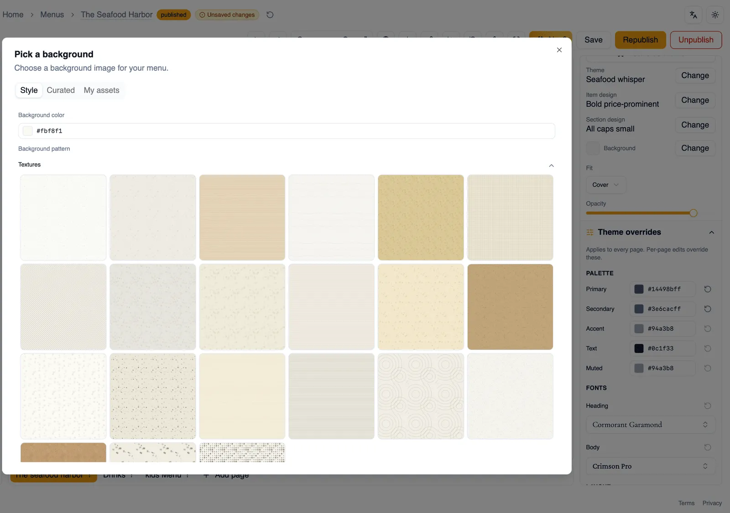Viewport: 730px width, 513px height.
Task: Click the revert changes icon beside Unsaved changes
Action: (x=270, y=15)
